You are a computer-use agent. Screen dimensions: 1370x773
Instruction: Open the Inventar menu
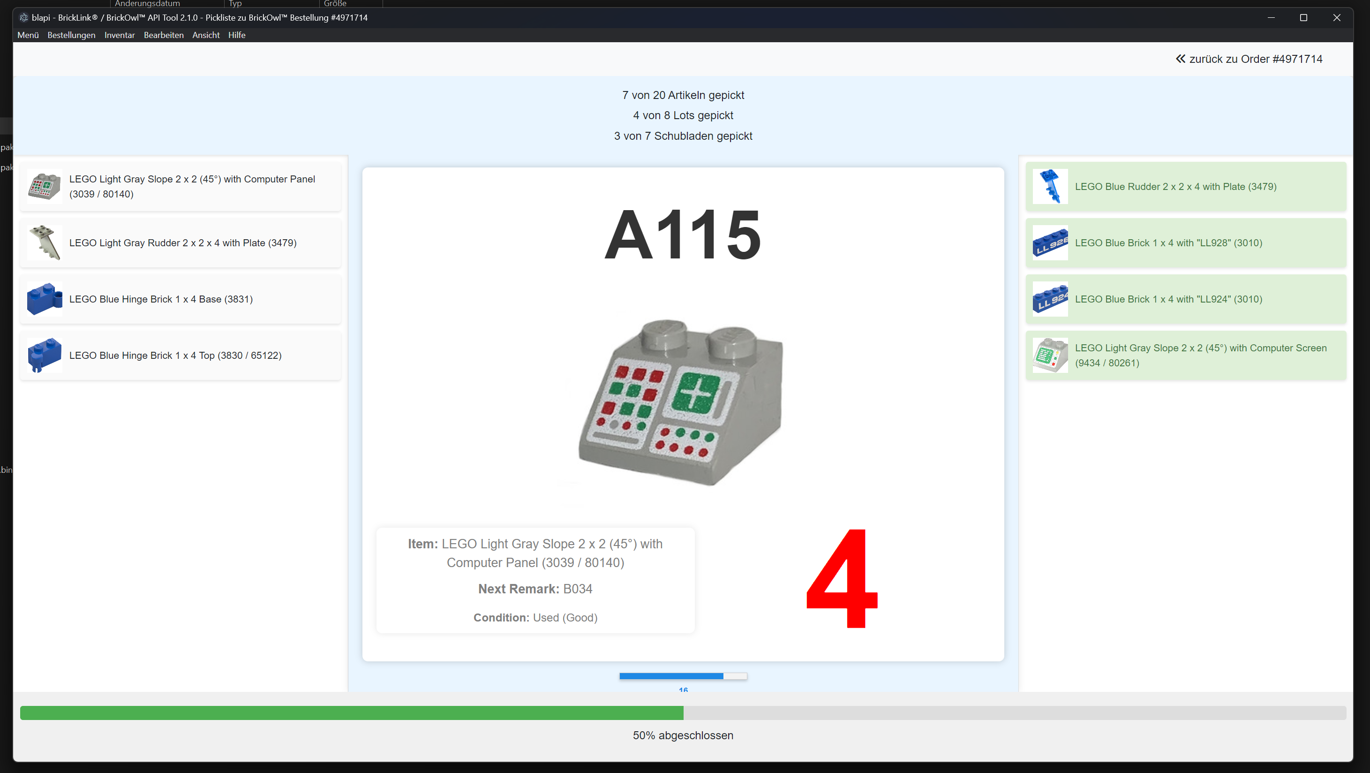click(120, 35)
